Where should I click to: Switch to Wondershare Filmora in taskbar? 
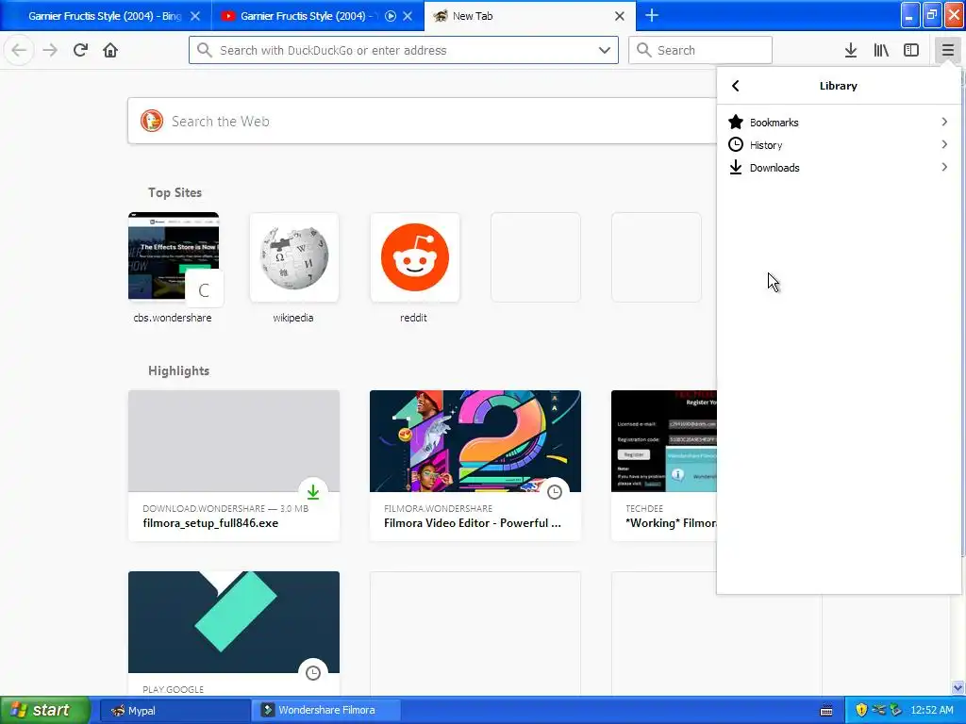click(325, 711)
